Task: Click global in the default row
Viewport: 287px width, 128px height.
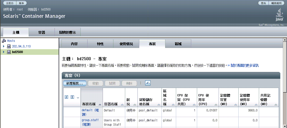Action: pos(167,110)
